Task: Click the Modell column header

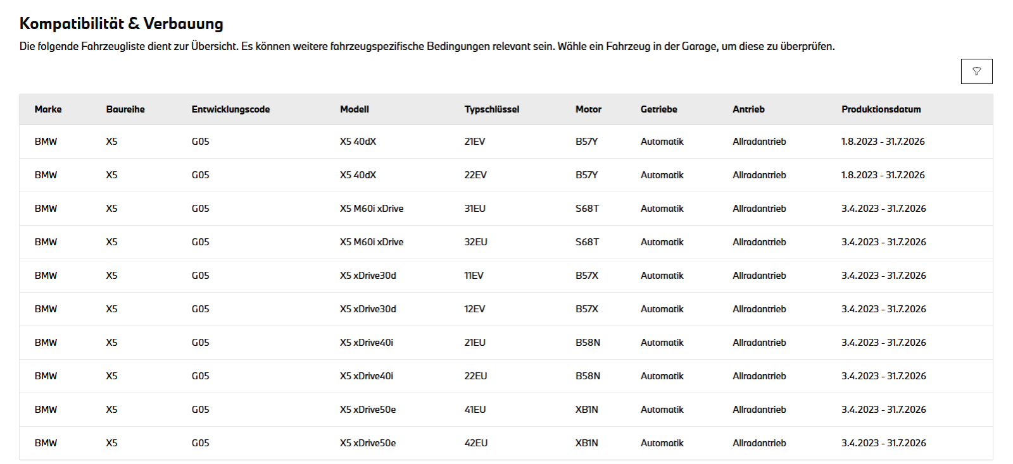Action: point(355,109)
